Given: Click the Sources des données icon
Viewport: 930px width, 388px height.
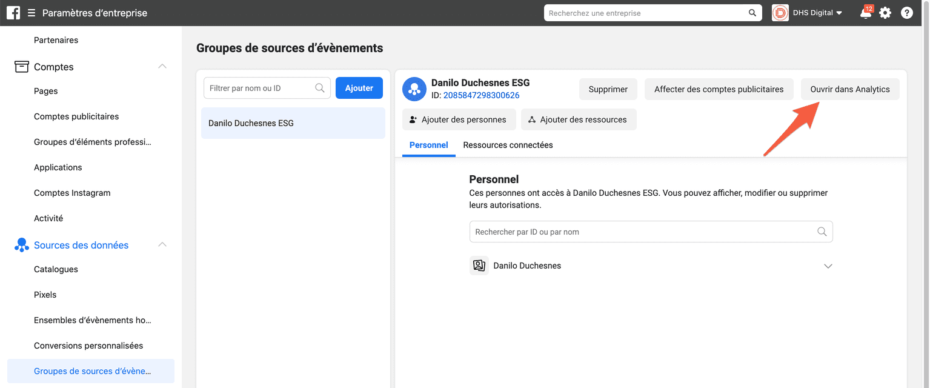Looking at the screenshot, I should click(22, 245).
